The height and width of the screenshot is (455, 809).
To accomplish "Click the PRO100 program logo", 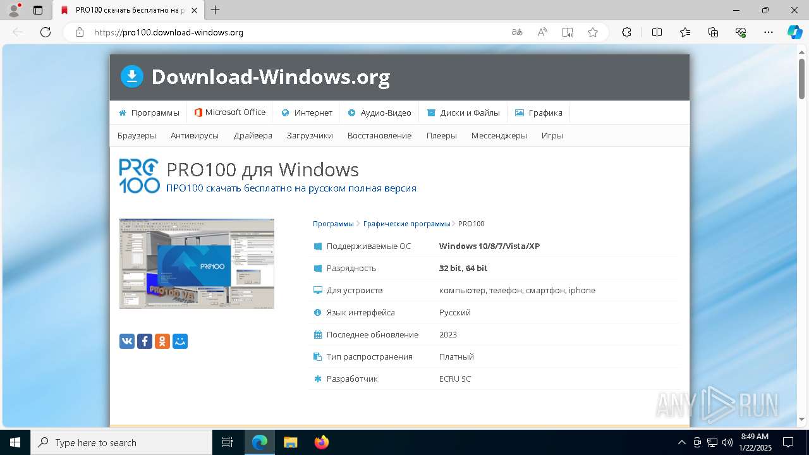I will pos(140,176).
